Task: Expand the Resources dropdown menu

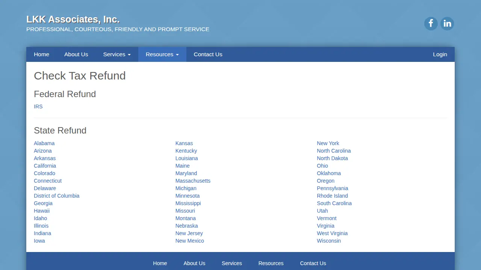Action: pos(162,54)
